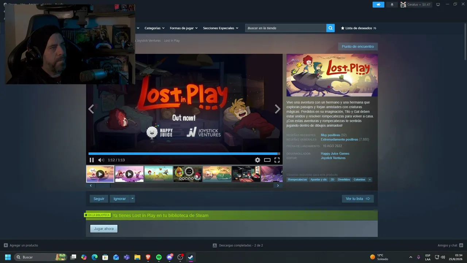
Task: Select the Divertidos tag
Action: pyautogui.click(x=344, y=180)
